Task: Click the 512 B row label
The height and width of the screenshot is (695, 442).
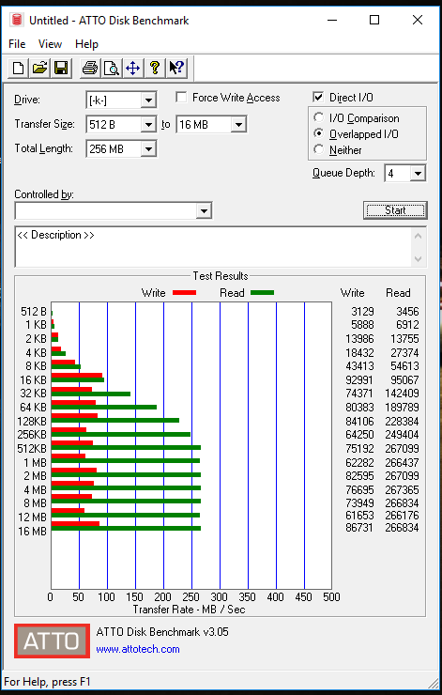Action: pos(34,312)
